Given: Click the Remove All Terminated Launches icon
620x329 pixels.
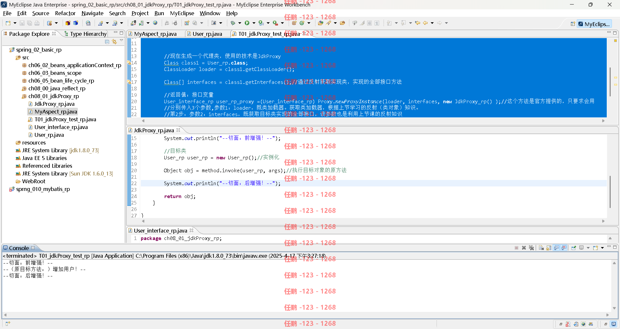Looking at the screenshot, I should tap(531, 248).
